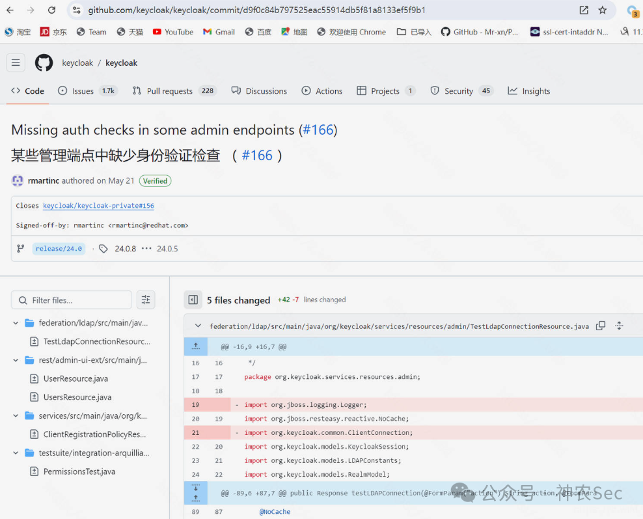Image resolution: width=643 pixels, height=519 pixels.
Task: Expand hidden lines before line 89
Action: [x=196, y=493]
